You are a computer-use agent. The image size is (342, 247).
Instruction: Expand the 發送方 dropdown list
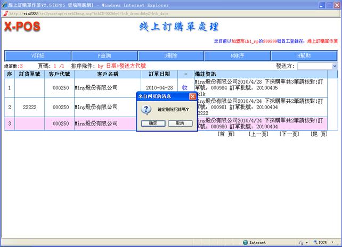coord(335,66)
